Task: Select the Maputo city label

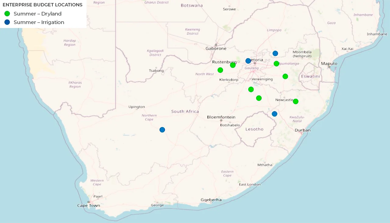Action: (329, 64)
